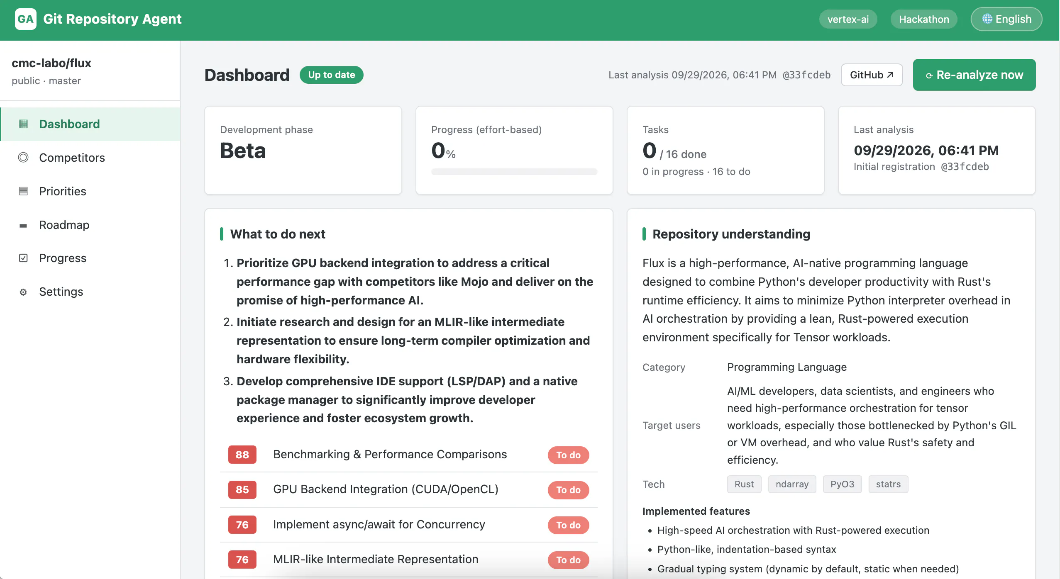Click the Settings gear icon
The width and height of the screenshot is (1060, 579).
click(x=23, y=292)
